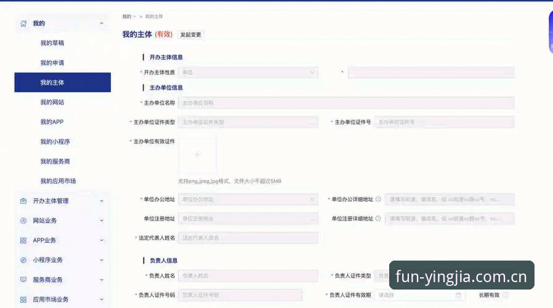Click the 法定代表人姓名 input field
The image size is (553, 308).
[x=248, y=238]
